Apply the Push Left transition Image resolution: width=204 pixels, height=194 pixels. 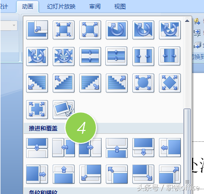[64, 148]
